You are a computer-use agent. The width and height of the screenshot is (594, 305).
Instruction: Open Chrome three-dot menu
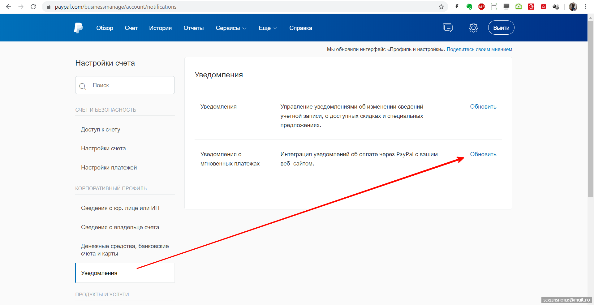[x=585, y=7]
